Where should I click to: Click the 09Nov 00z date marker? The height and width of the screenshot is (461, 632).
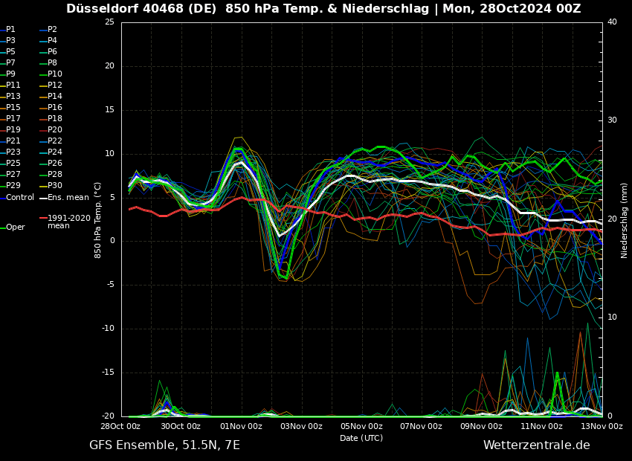click(481, 426)
